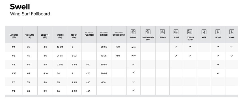246x103 pixels.
Task: Click the Surf discipline icon
Action: pos(176,32)
